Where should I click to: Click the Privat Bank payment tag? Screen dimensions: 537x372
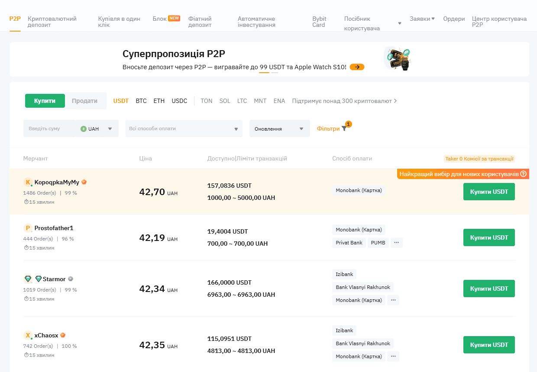click(349, 243)
